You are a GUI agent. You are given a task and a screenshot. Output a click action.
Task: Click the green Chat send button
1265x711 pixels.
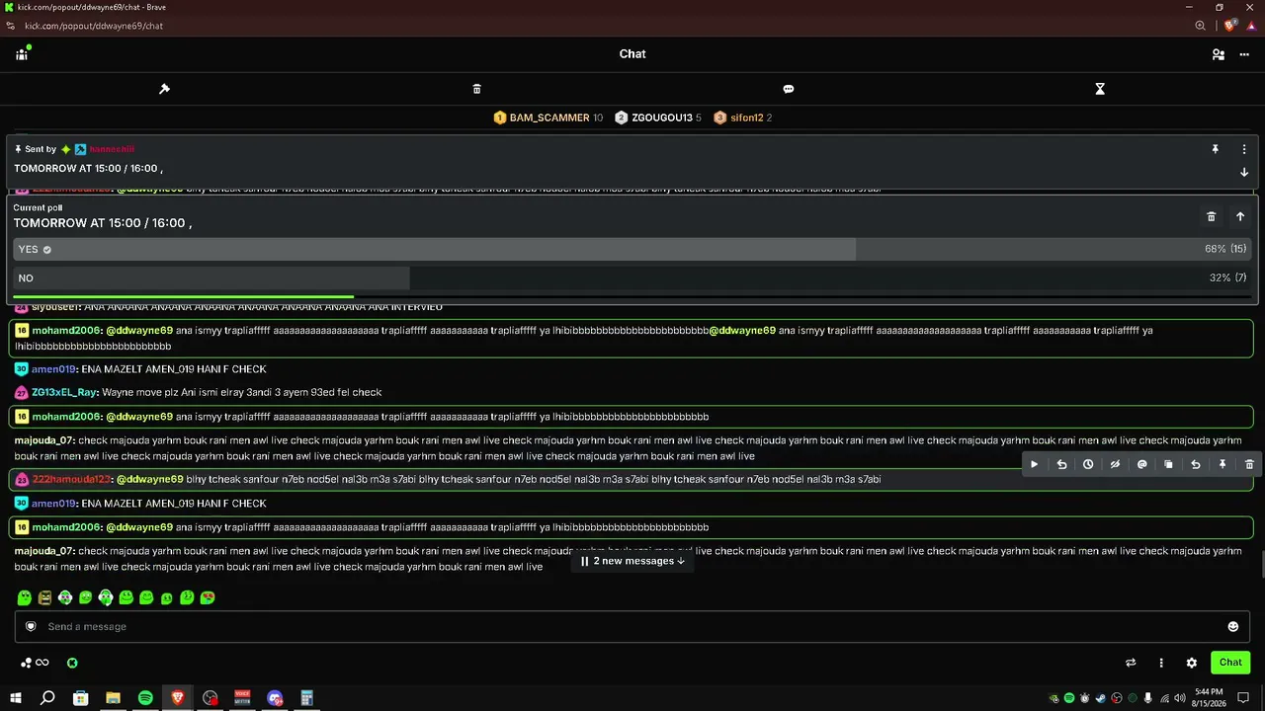pos(1230,663)
